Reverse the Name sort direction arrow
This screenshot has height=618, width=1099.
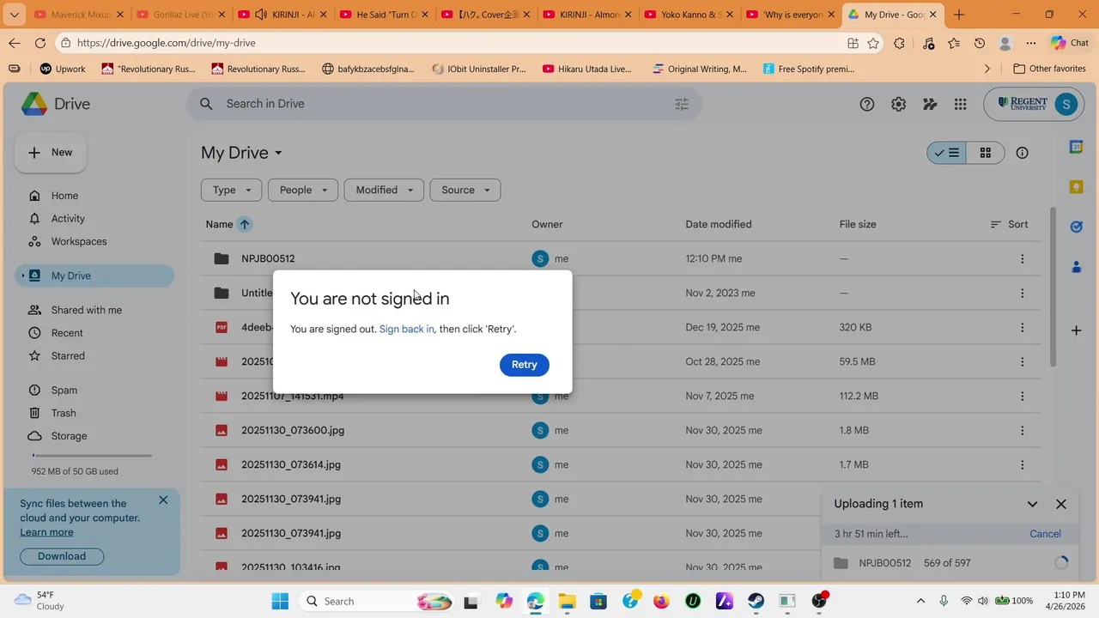[x=245, y=224]
